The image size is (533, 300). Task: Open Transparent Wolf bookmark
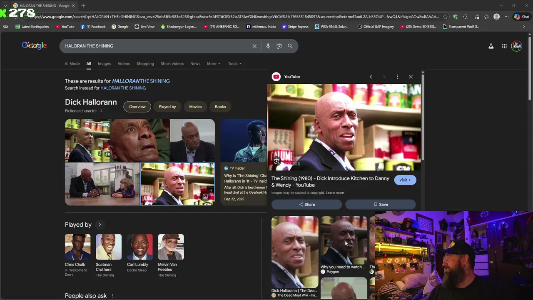pyautogui.click(x=461, y=27)
